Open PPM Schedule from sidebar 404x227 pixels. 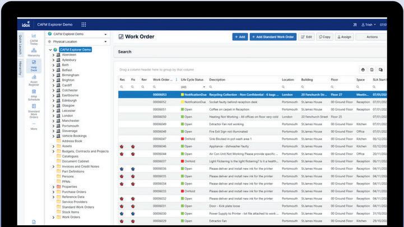pos(34,95)
